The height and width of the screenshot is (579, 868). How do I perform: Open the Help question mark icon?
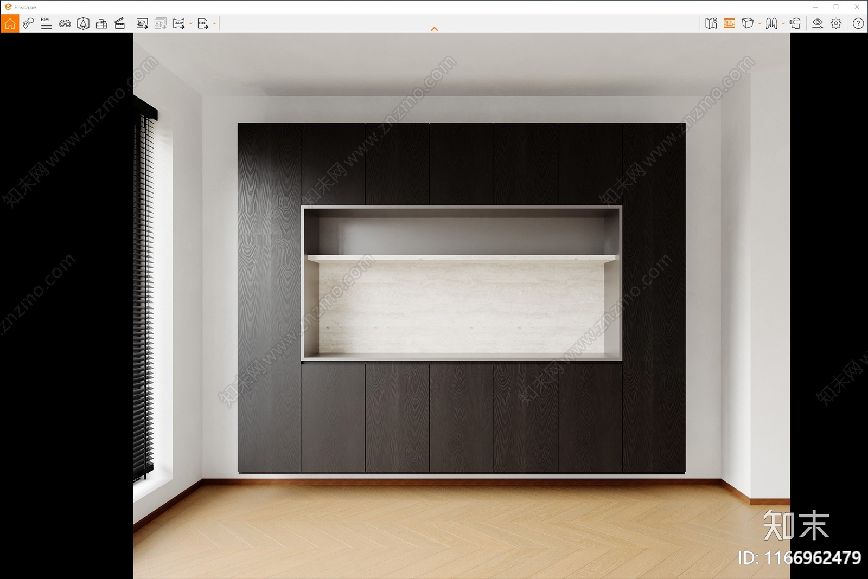coord(858,23)
